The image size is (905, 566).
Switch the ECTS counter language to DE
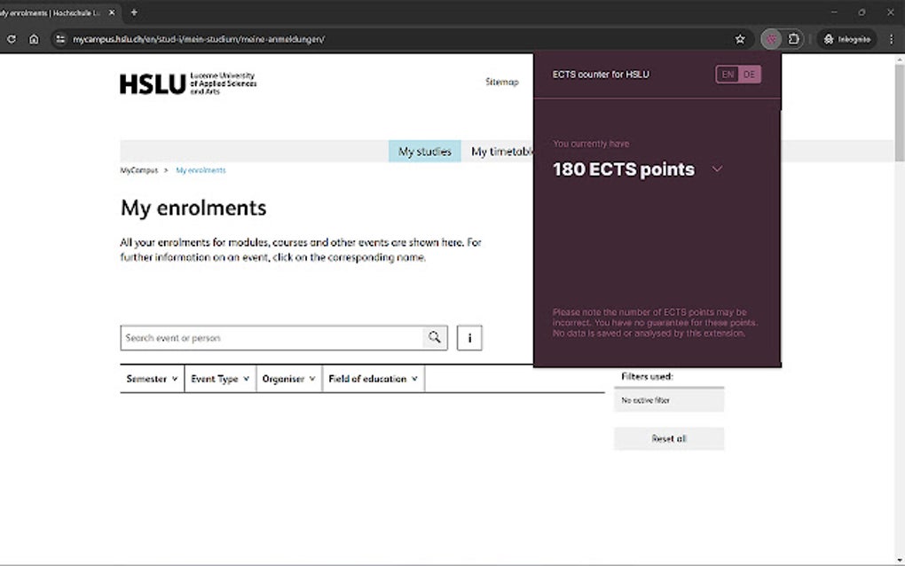pos(752,75)
